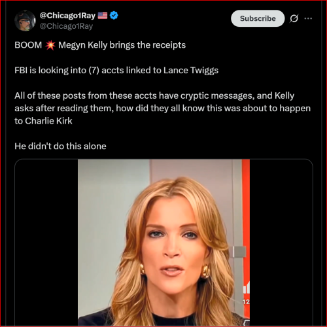327x327 pixels.
Task: Open the Chicago1Ray profile avatar
Action: (25, 20)
